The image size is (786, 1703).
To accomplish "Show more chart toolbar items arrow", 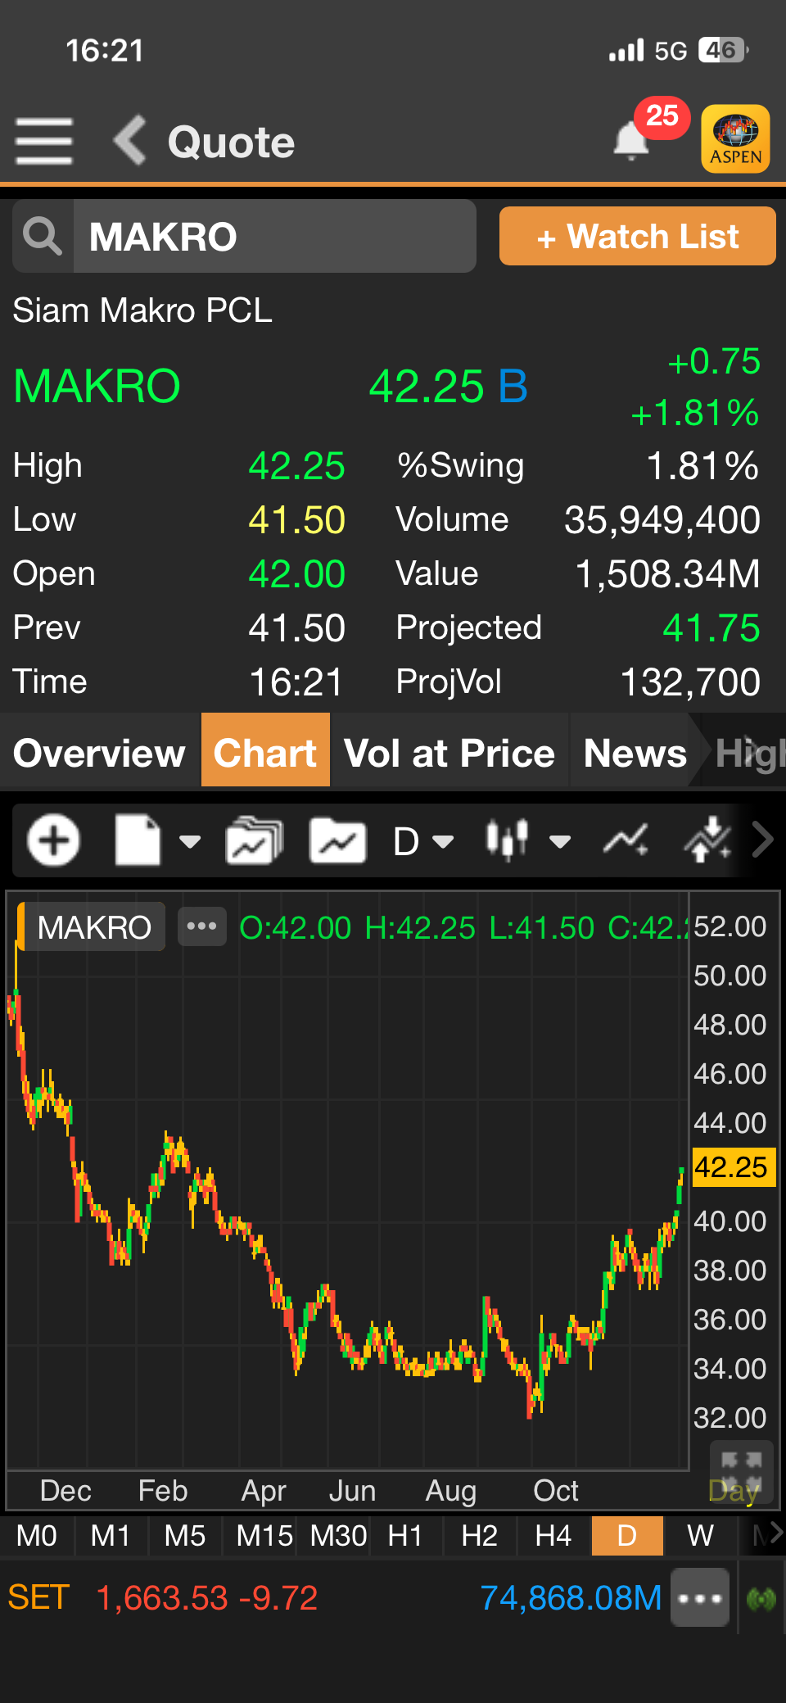I will (x=762, y=840).
